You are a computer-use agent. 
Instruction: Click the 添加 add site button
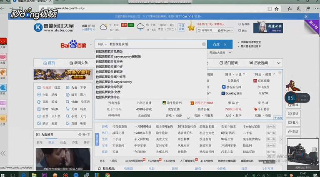pyautogui.click(x=278, y=118)
